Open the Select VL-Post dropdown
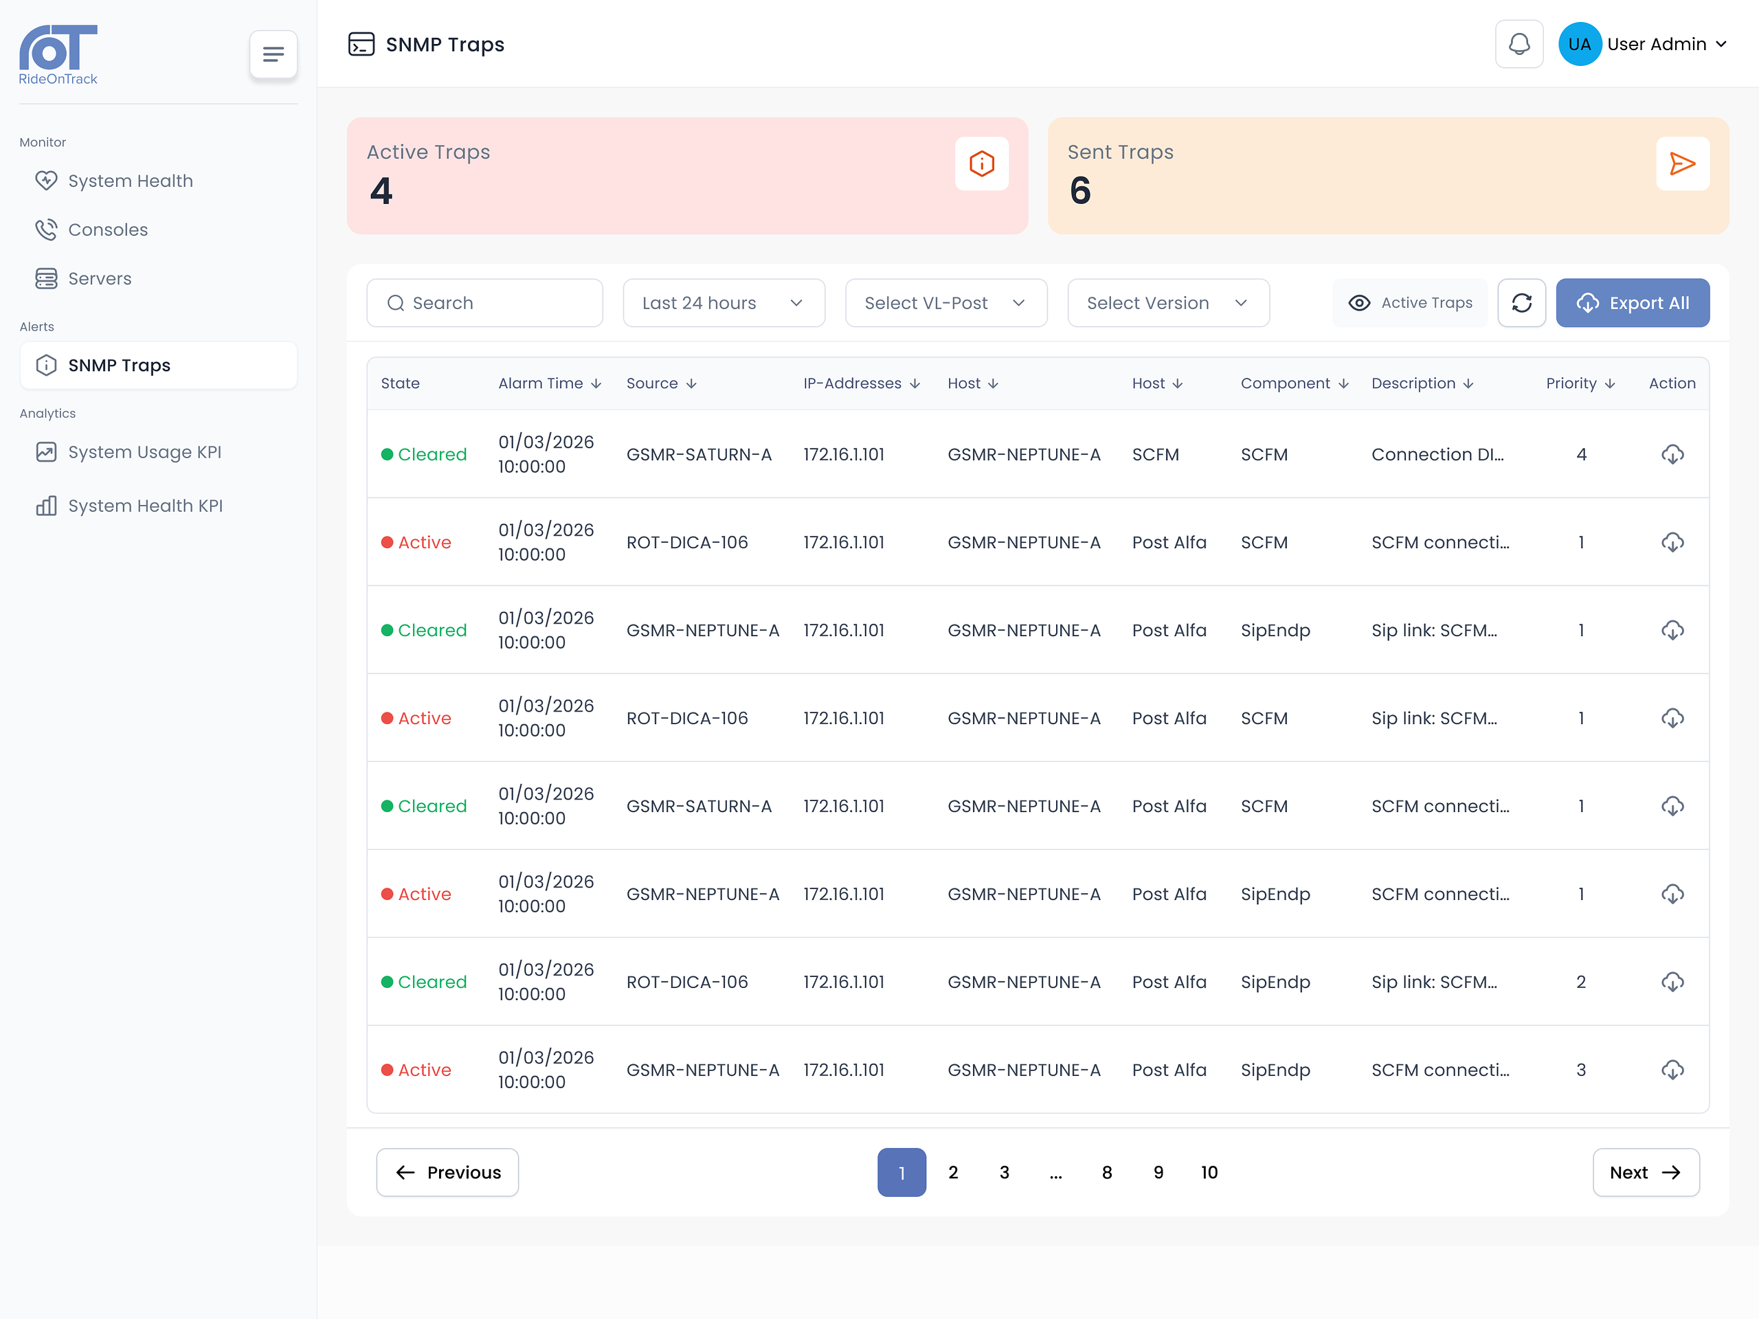Image resolution: width=1759 pixels, height=1319 pixels. coord(945,303)
